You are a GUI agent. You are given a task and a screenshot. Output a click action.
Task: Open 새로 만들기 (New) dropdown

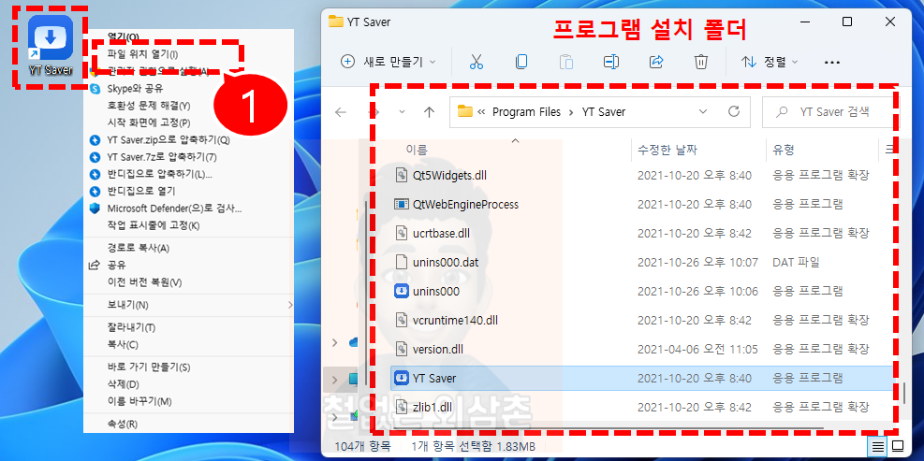pyautogui.click(x=389, y=62)
